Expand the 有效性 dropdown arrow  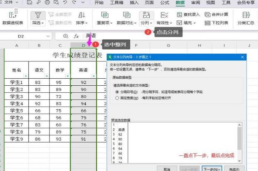pos(171,23)
